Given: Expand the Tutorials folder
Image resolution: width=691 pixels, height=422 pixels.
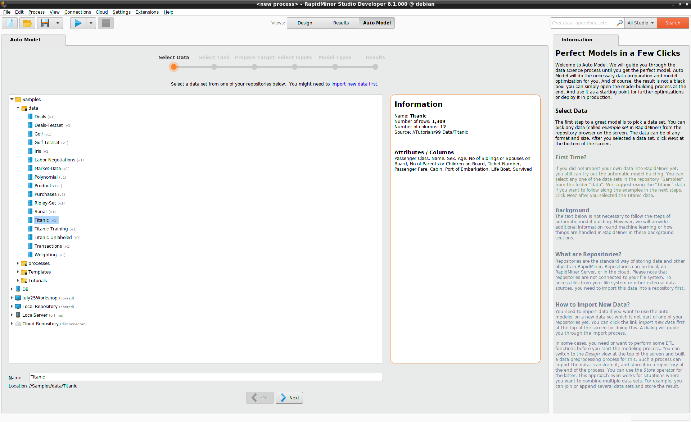Looking at the screenshot, I should 17,280.
